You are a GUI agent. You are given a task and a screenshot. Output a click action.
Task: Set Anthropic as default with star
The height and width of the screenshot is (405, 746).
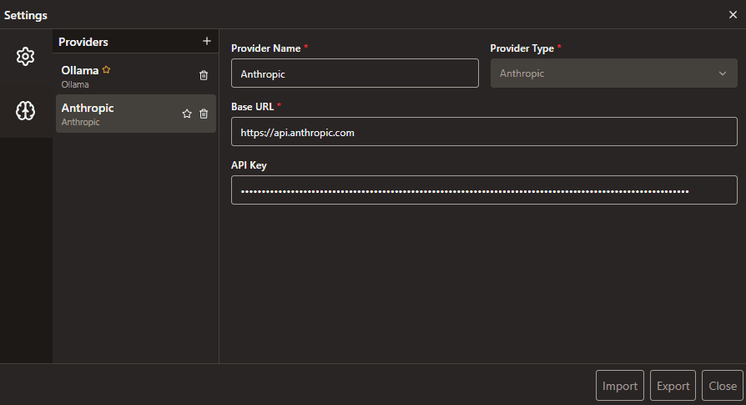coord(187,114)
